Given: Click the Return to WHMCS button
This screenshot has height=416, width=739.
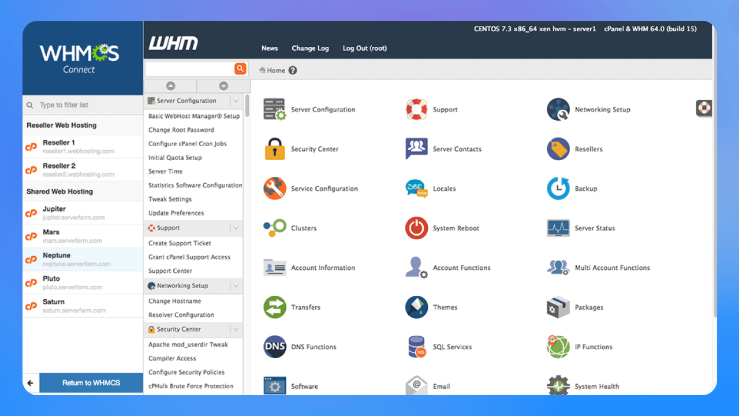Looking at the screenshot, I should click(91, 383).
